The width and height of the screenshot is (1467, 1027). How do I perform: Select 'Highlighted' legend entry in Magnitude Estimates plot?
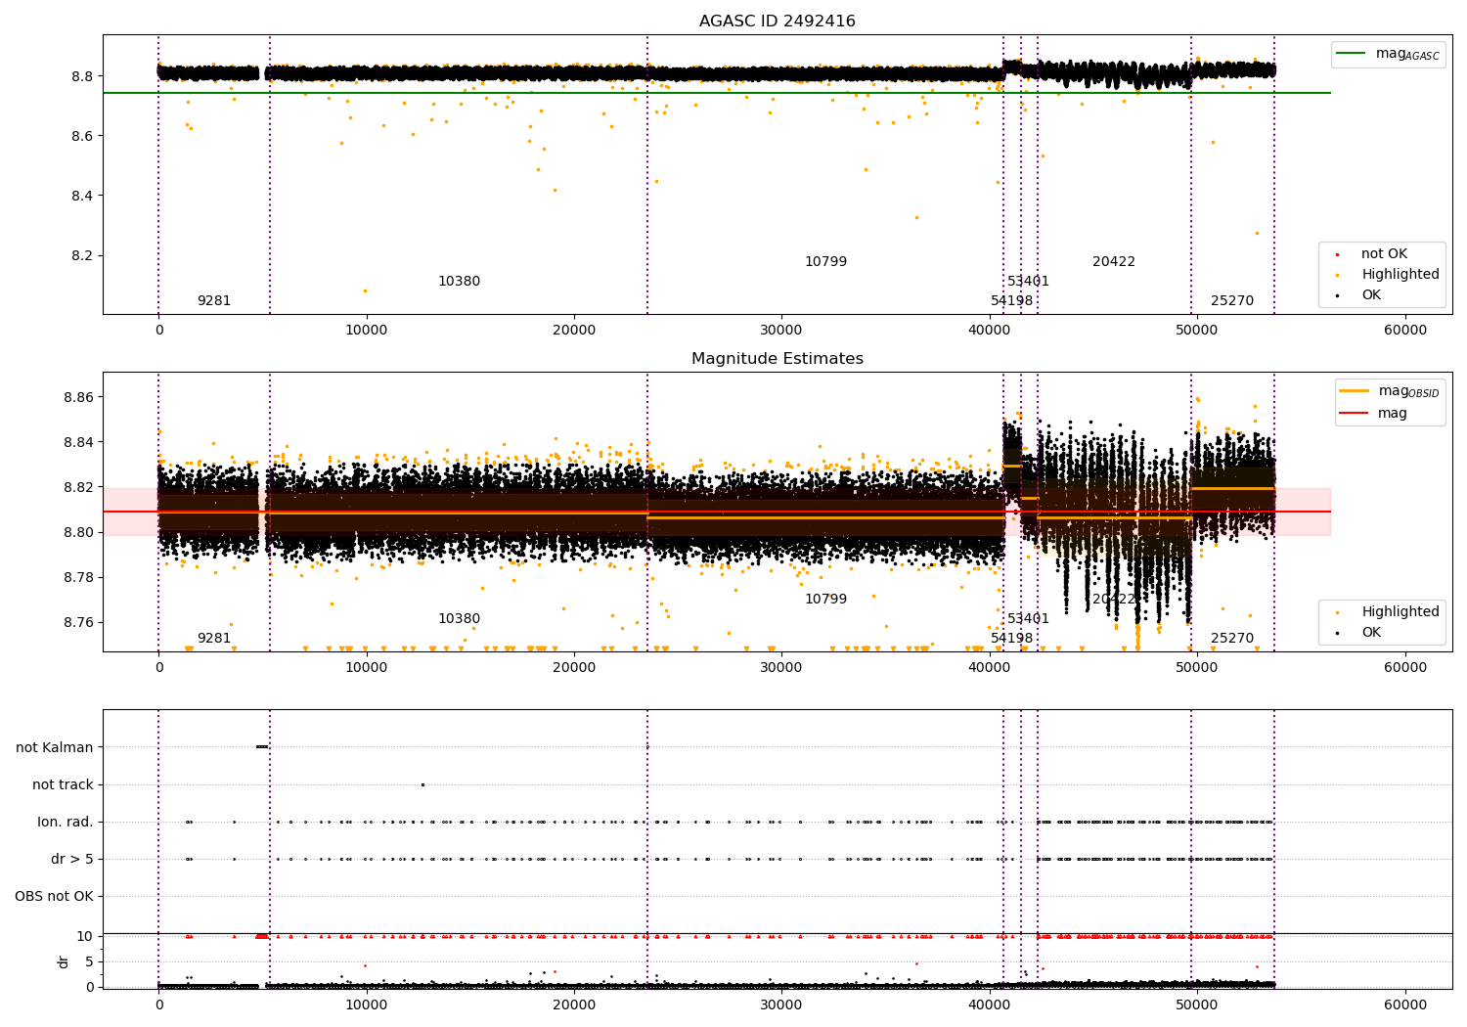(x=1400, y=612)
